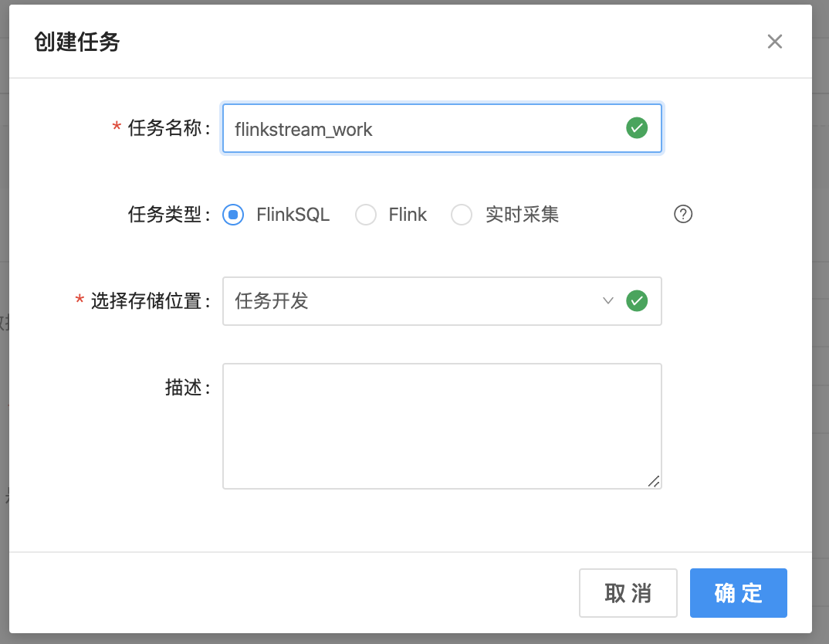Click the FlinkSQL option text
Viewport: 829px width, 644px height.
coord(293,215)
